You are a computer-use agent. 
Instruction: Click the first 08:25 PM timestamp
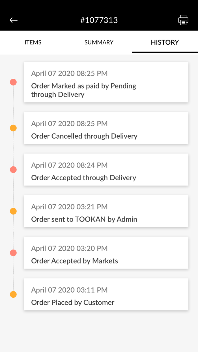[69, 73]
